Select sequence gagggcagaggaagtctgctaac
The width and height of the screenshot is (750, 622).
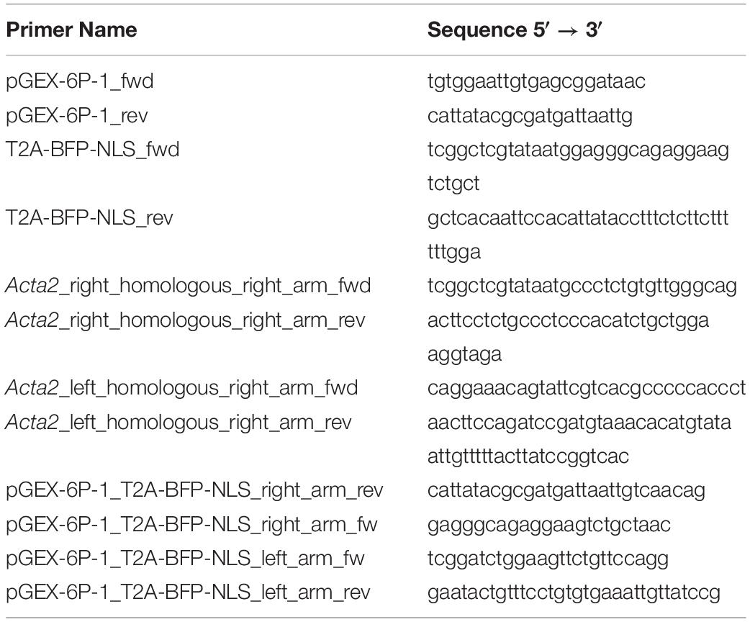coord(548,526)
